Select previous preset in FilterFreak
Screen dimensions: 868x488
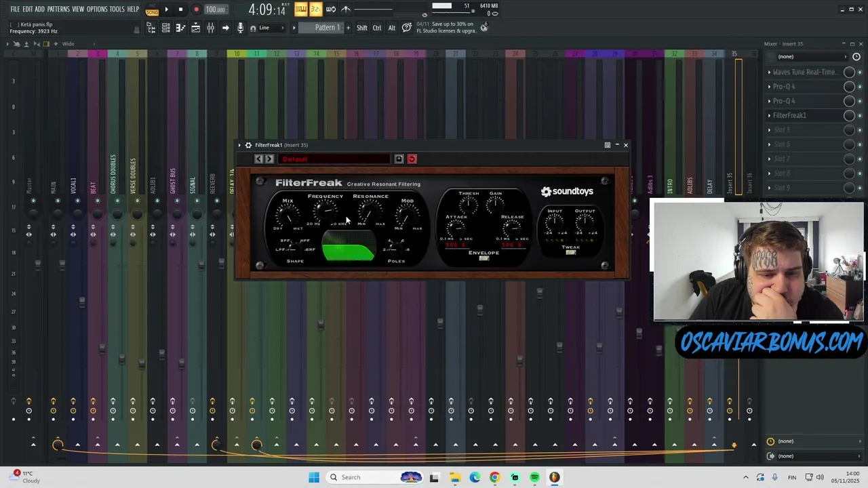(x=258, y=159)
